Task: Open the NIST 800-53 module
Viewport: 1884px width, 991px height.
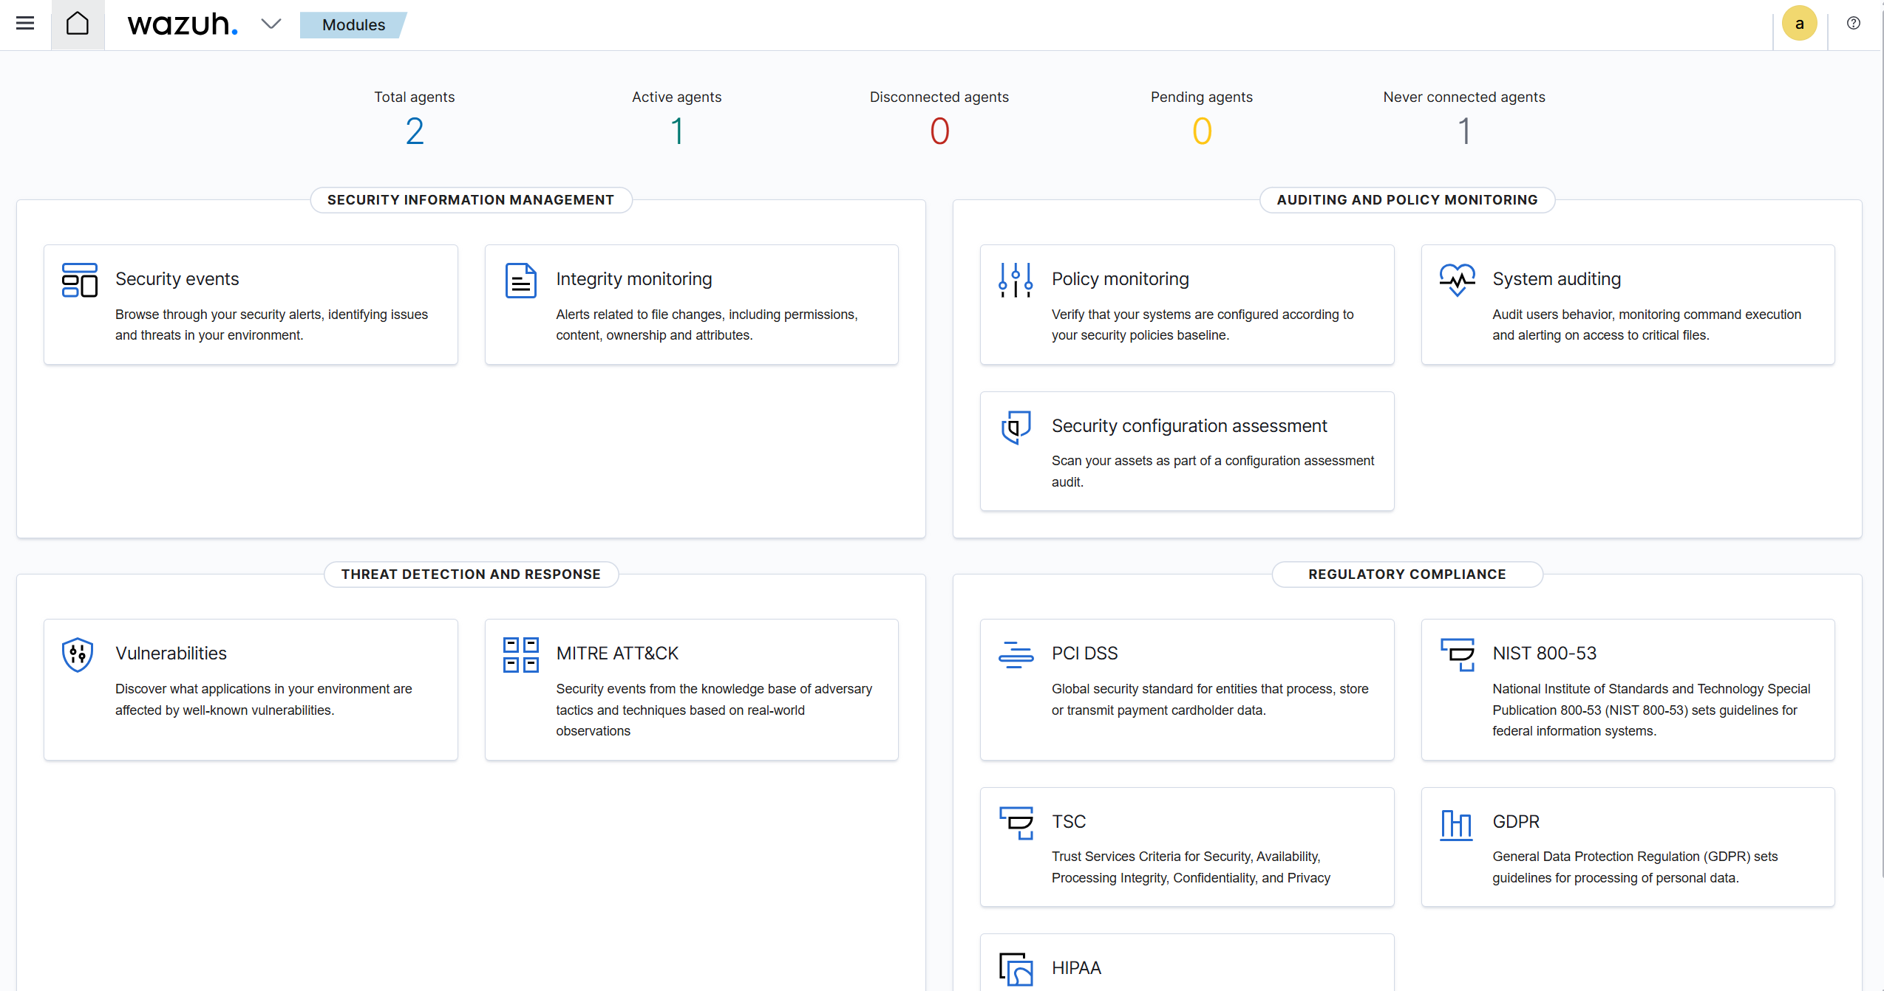Action: (1544, 654)
